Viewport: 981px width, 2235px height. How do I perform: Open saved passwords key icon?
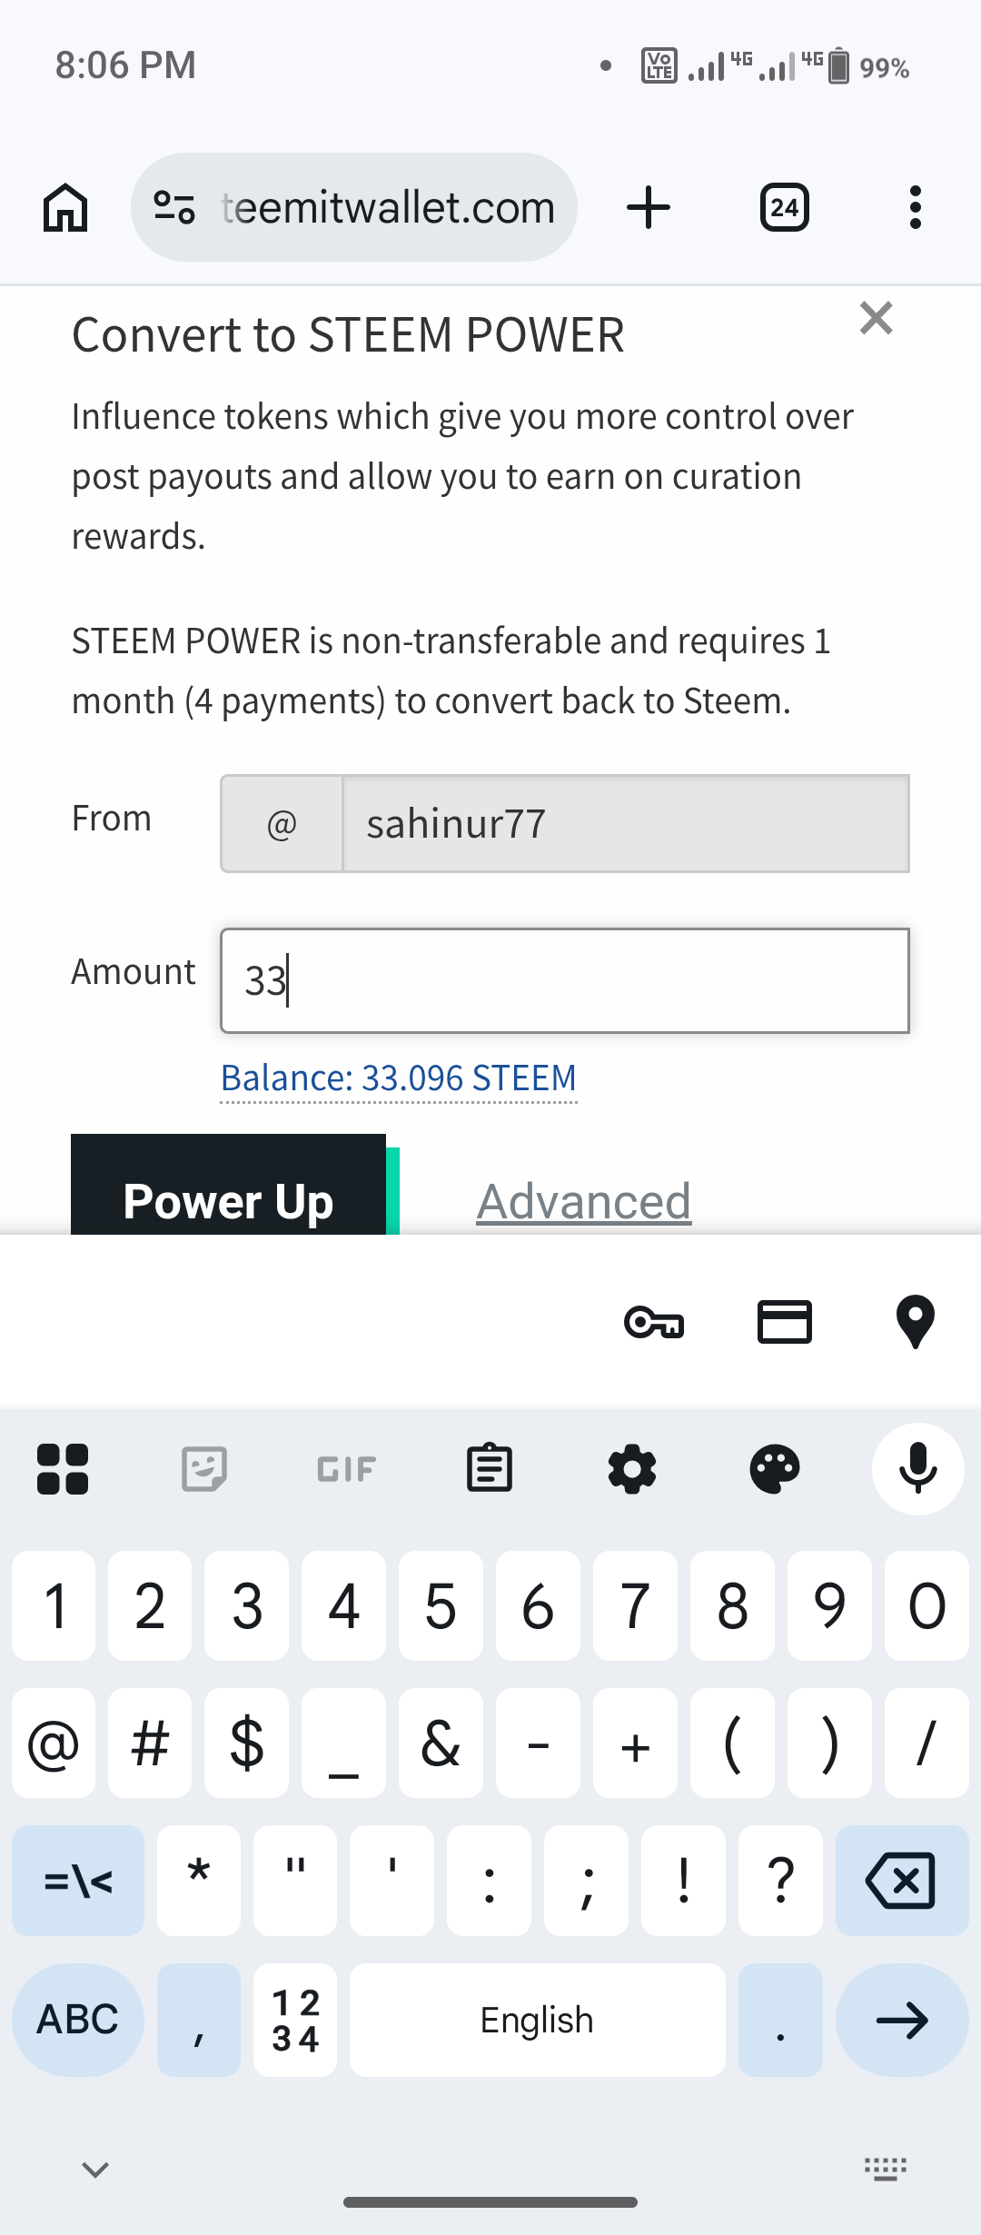654,1322
